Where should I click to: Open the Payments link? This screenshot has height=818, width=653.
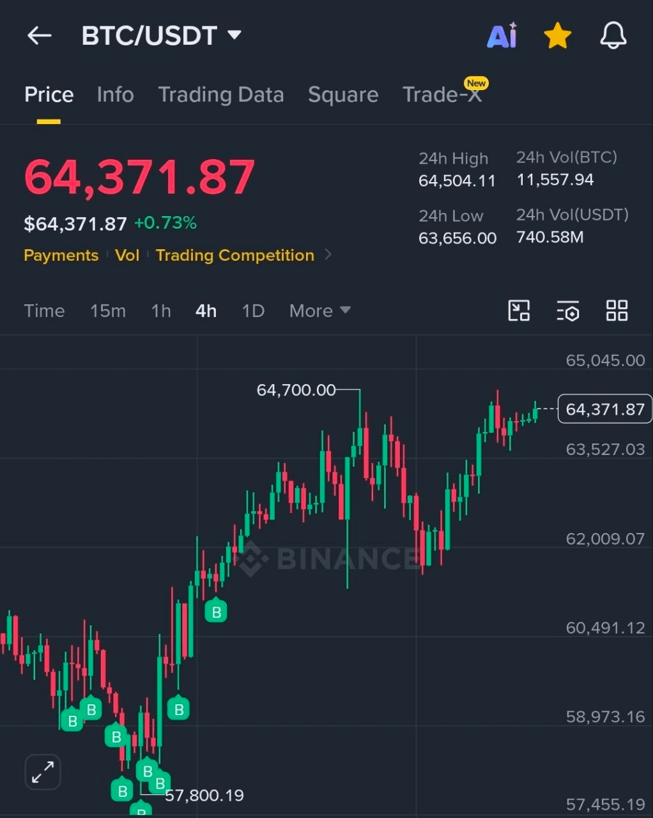click(61, 255)
